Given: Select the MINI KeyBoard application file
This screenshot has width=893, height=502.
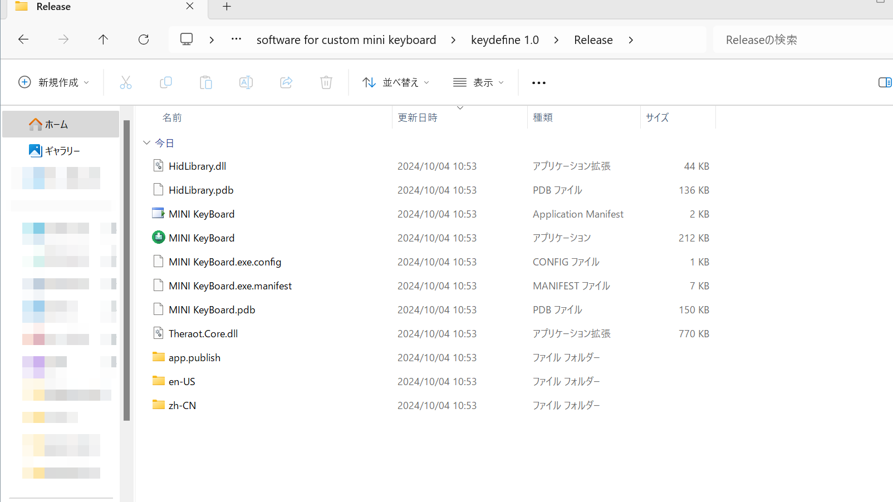Looking at the screenshot, I should click(202, 238).
